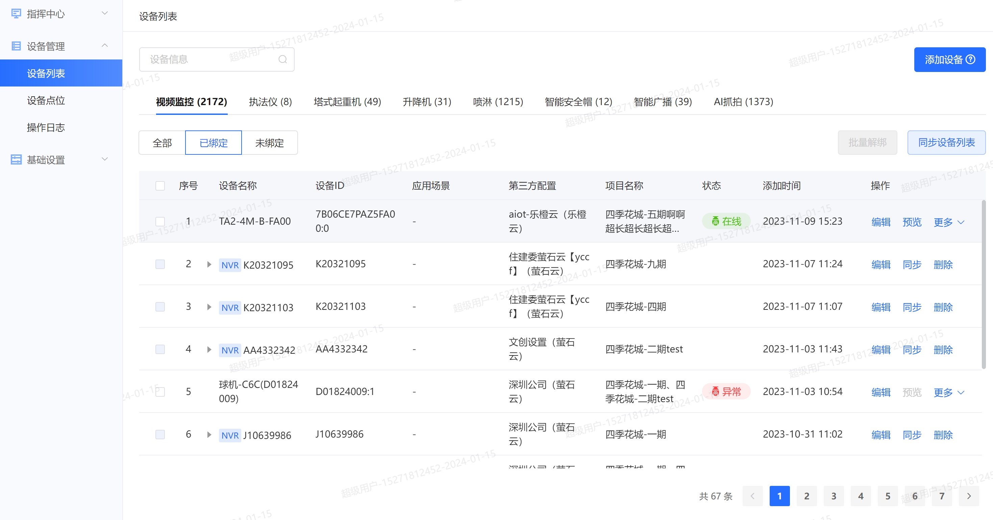The width and height of the screenshot is (993, 520).
Task: Click the 批量解绑 button
Action: pos(867,143)
